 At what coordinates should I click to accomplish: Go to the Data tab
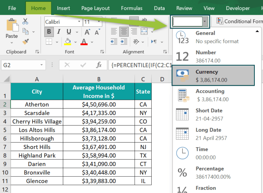coord(159,8)
